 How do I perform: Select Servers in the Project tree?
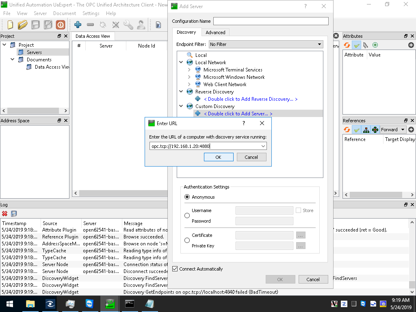[x=34, y=52]
